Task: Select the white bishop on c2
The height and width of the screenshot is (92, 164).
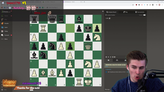Action: (x=52, y=73)
